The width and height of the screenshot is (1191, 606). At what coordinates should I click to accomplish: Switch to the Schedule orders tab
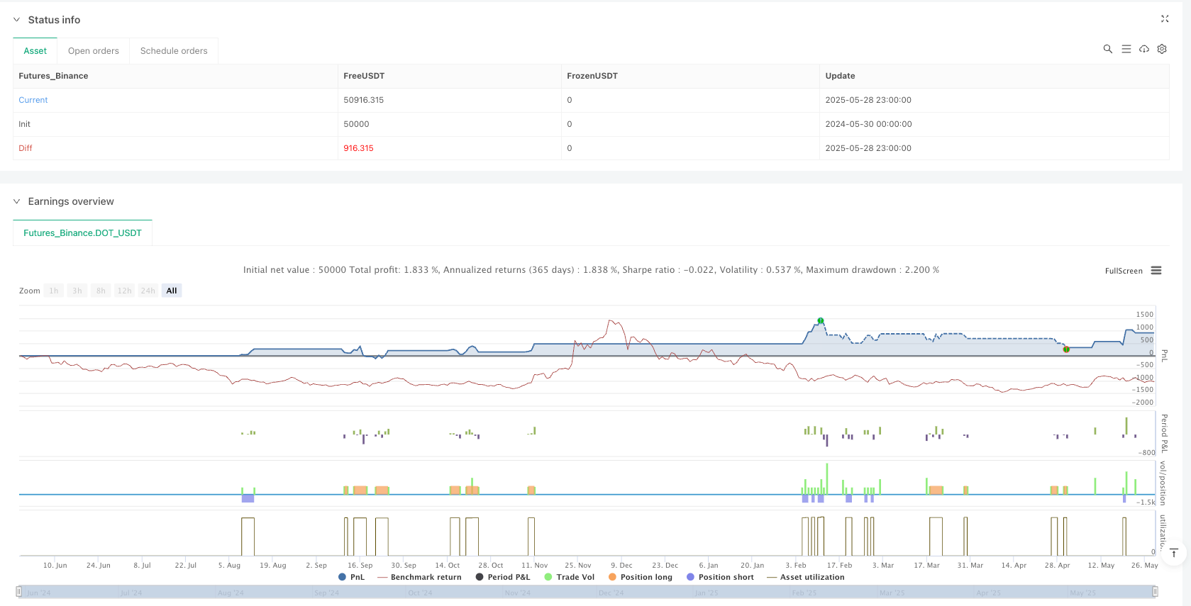[x=174, y=51]
